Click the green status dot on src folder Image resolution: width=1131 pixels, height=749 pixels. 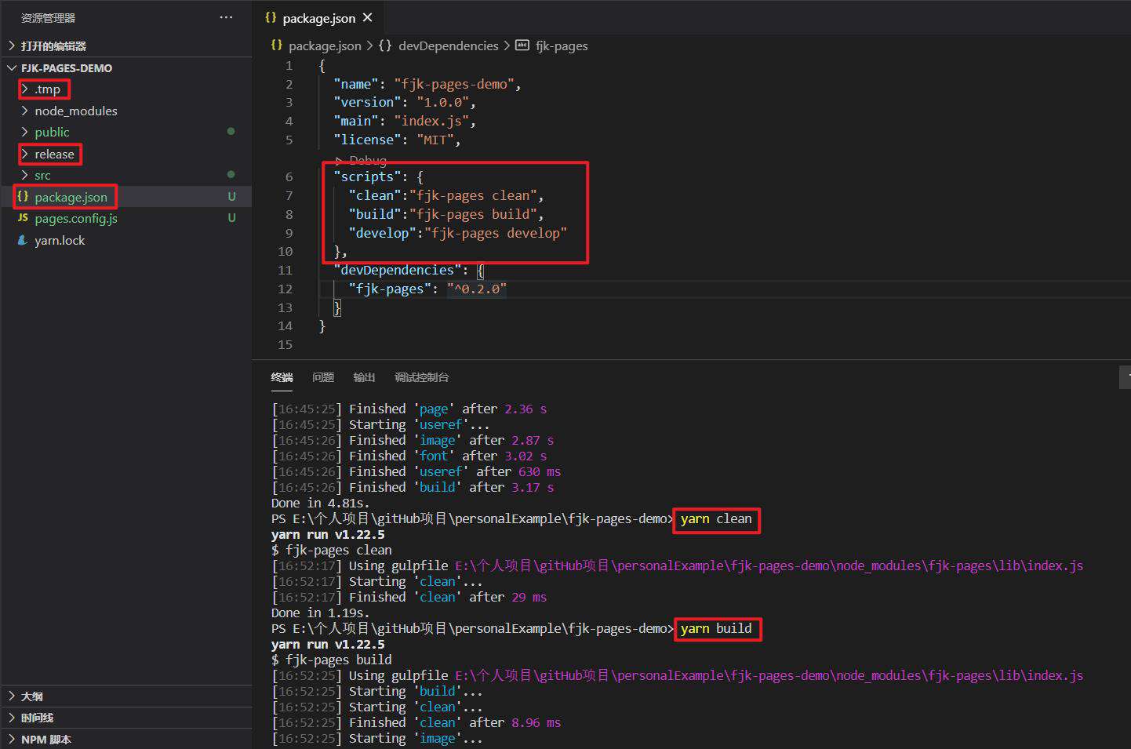[x=231, y=174]
